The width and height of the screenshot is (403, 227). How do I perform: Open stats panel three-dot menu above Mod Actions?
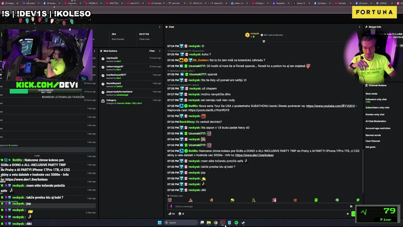(160, 27)
